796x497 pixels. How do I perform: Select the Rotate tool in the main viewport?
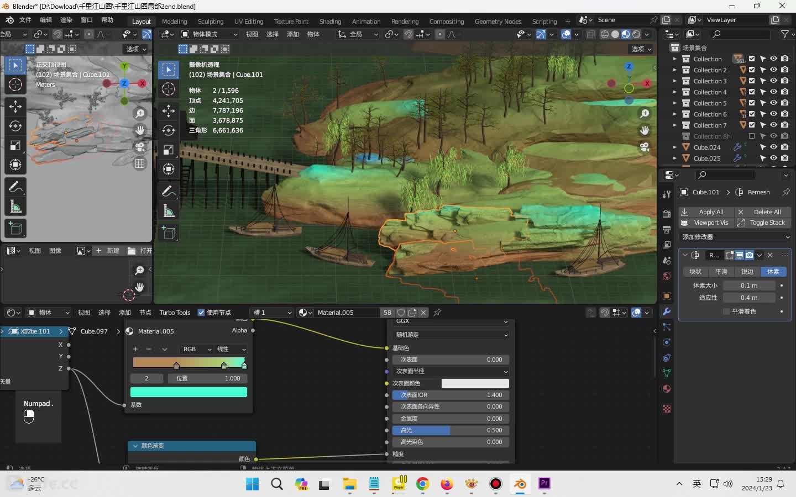pyautogui.click(x=169, y=130)
